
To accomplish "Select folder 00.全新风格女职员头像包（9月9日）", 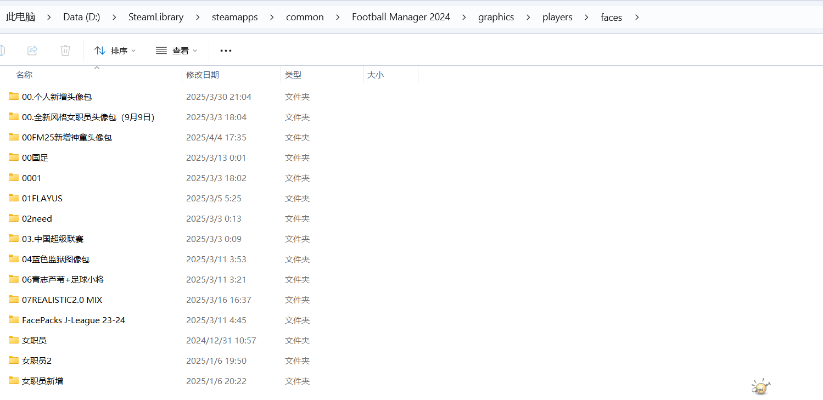I will coord(88,117).
